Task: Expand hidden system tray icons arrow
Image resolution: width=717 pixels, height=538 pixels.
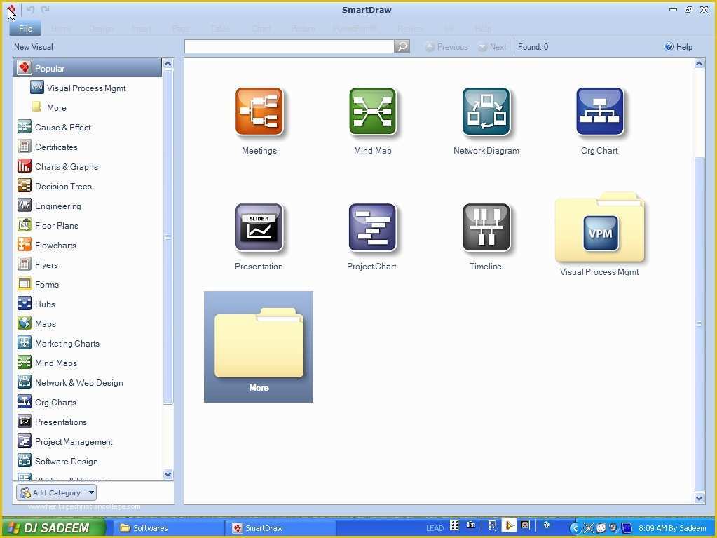Action: click(575, 528)
